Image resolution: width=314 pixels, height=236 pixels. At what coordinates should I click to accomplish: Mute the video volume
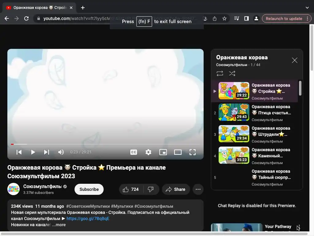[x=61, y=152]
